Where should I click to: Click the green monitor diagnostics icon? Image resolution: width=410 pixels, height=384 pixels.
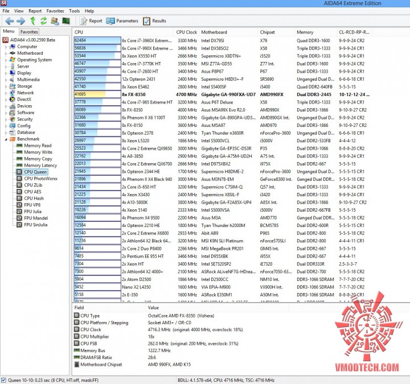coord(66,21)
